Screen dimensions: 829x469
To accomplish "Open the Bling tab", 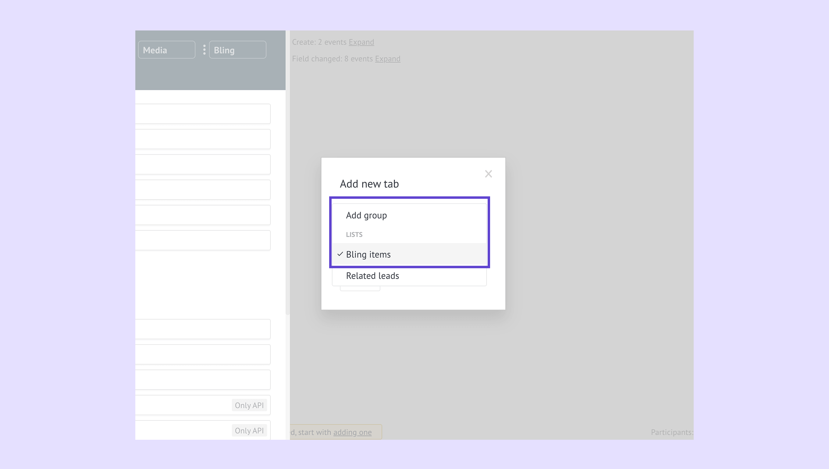I will click(x=237, y=50).
